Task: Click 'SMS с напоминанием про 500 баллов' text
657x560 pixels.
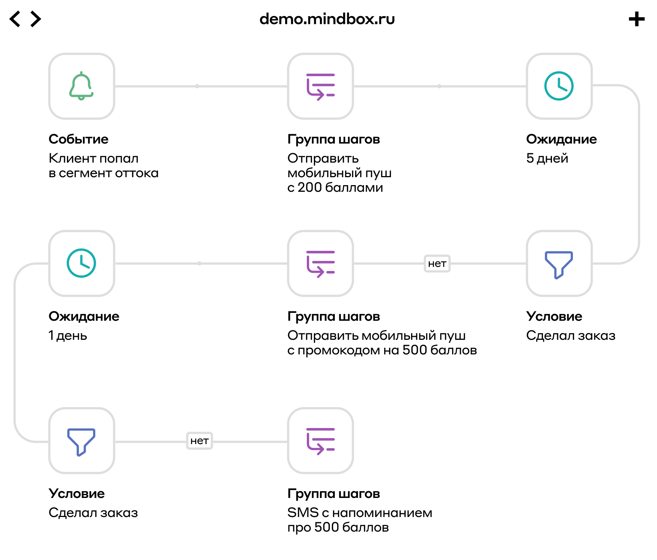Action: [360, 520]
